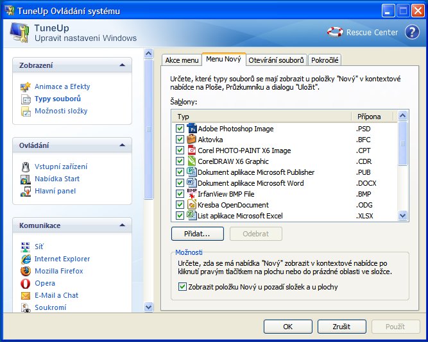Sort list by Typ column header
Screen dimensions: 428x342
tap(262, 117)
